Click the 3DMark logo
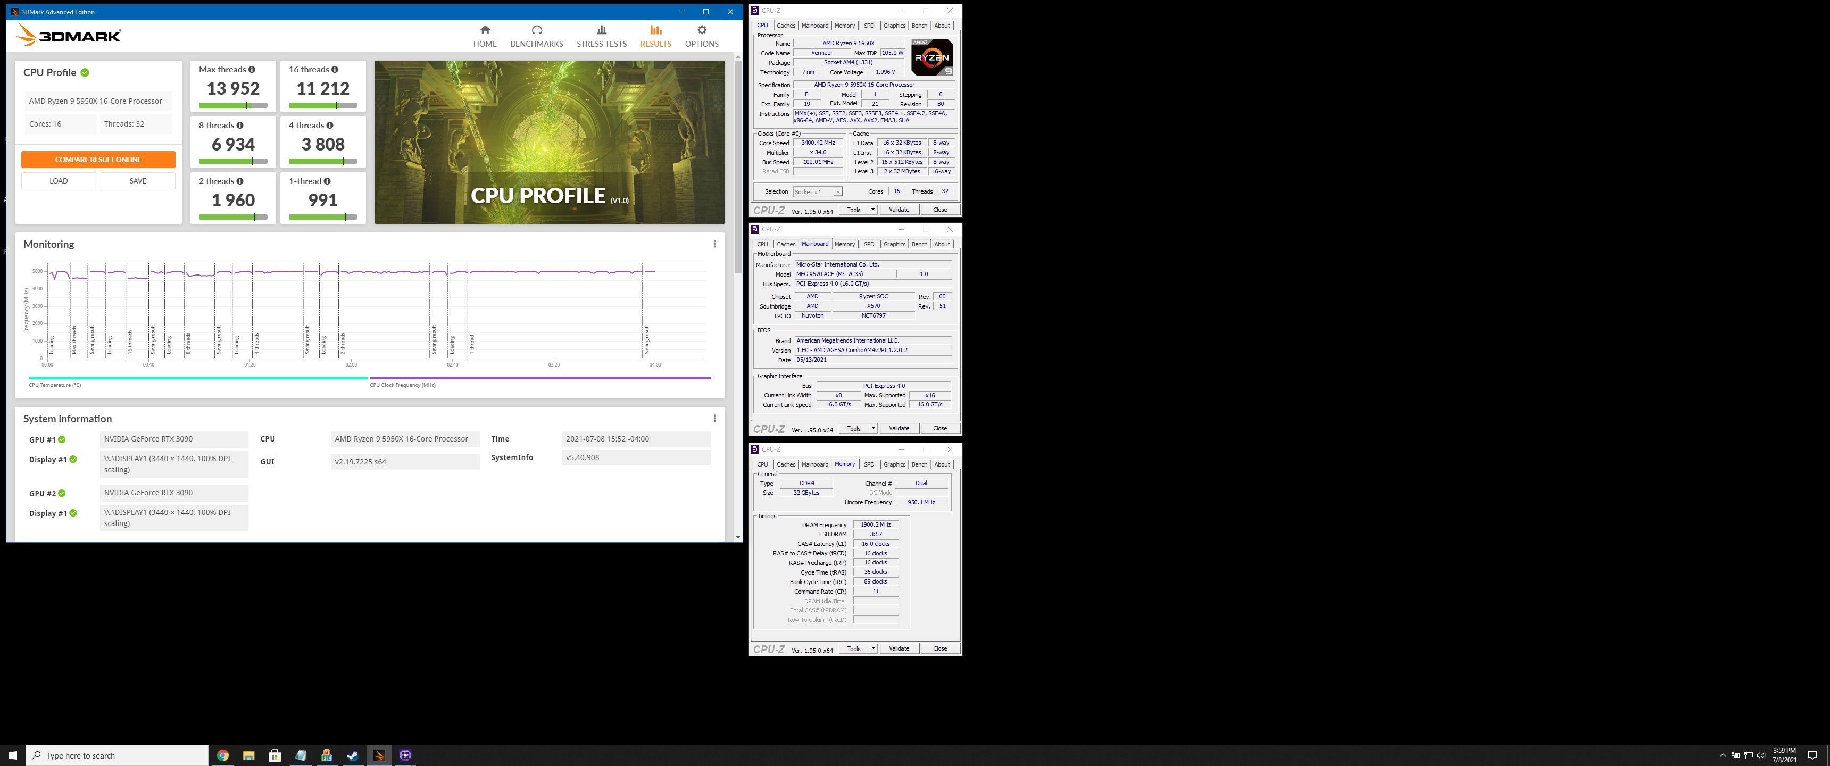 tap(69, 35)
